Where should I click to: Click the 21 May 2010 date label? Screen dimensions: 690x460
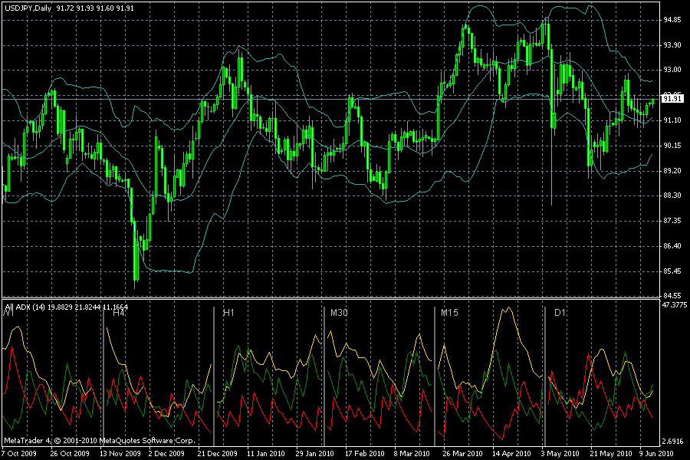[x=611, y=453]
